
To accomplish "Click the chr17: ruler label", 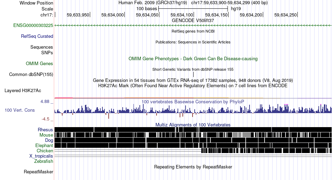I will (x=46, y=15).
